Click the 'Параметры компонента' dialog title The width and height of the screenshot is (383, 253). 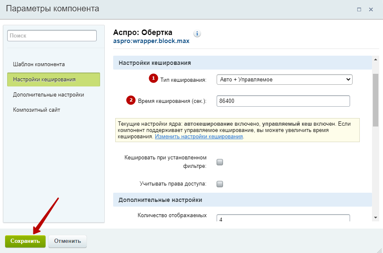point(52,9)
